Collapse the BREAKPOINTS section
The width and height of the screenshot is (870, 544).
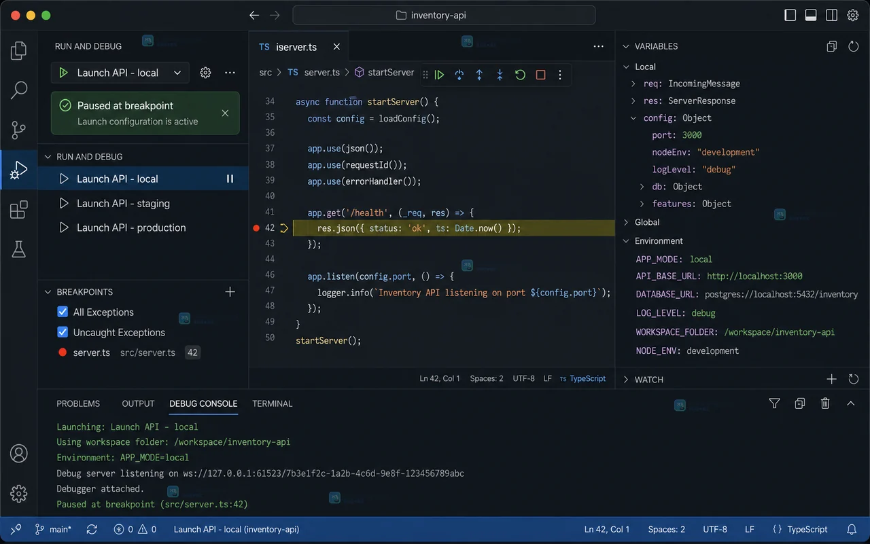click(x=48, y=291)
